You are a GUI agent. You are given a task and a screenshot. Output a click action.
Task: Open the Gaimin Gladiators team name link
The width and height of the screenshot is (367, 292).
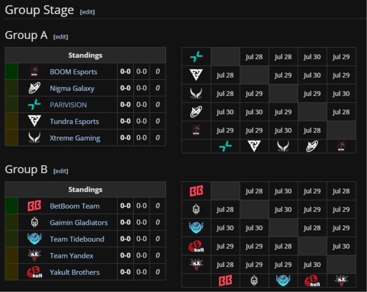tap(79, 223)
